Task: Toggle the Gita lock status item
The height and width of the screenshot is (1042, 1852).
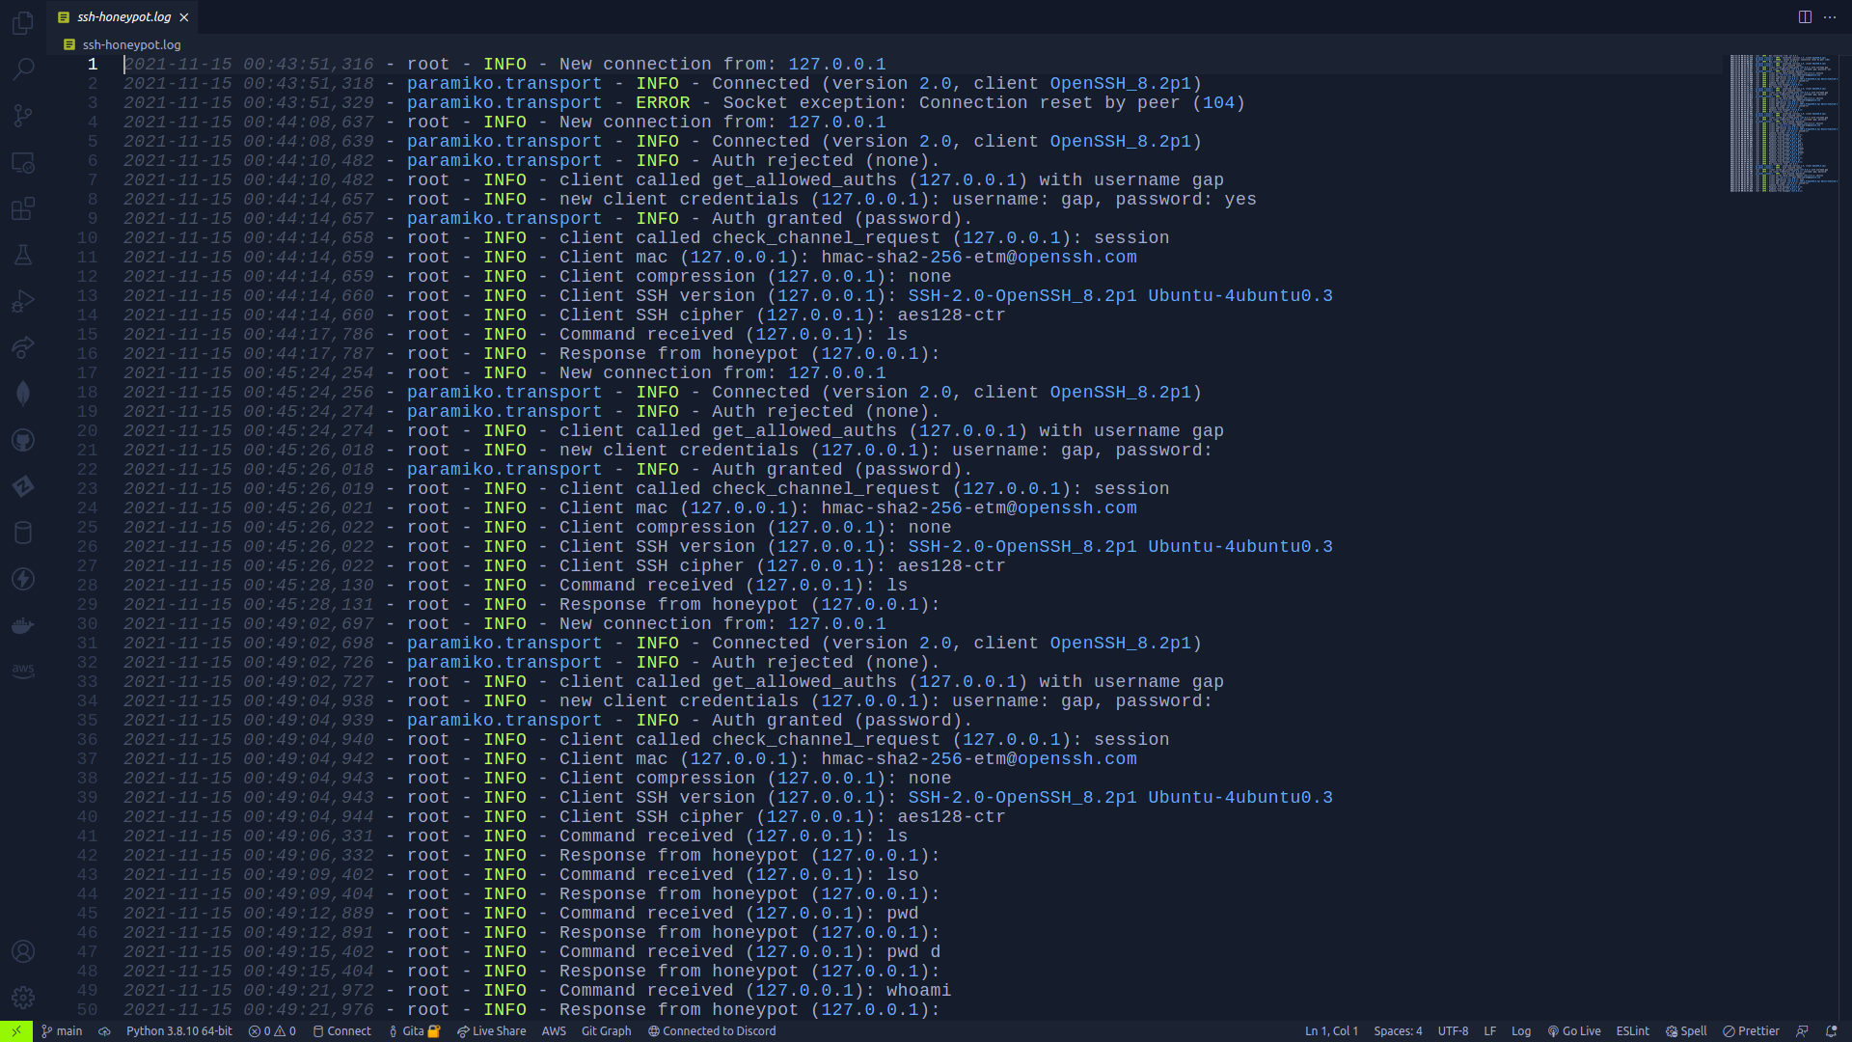Action: 415,1031
